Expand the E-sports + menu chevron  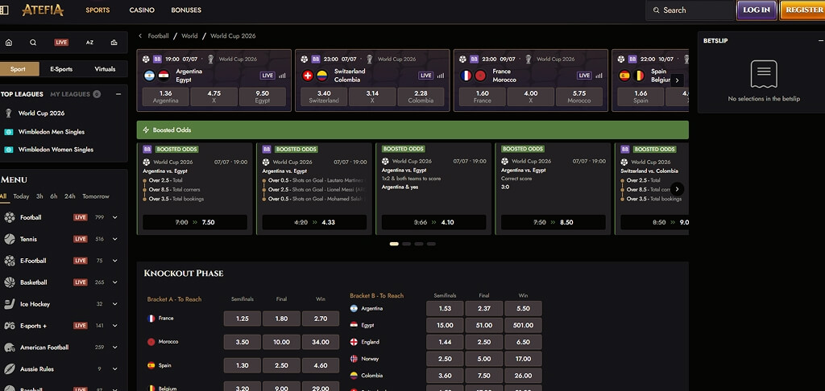point(114,326)
